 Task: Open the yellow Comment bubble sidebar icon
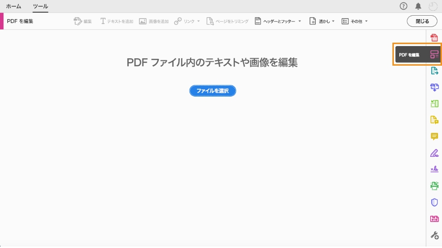[x=434, y=136]
